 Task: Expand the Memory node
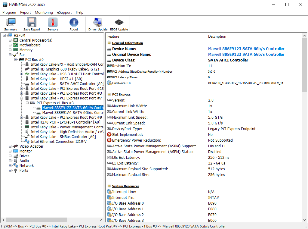[x=10, y=50]
